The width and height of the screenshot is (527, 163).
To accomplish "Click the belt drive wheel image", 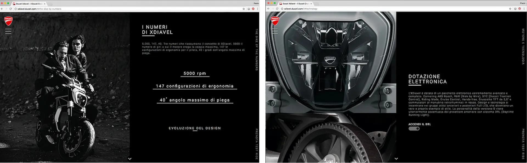I will pos(331,138).
